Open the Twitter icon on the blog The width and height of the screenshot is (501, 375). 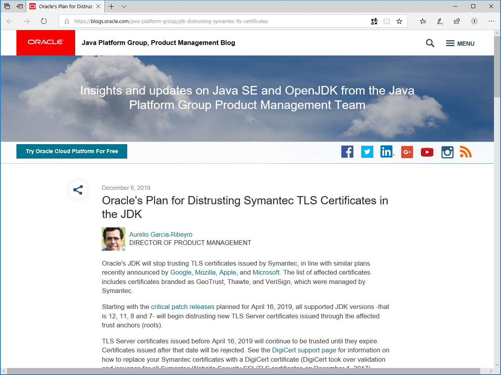(x=367, y=152)
